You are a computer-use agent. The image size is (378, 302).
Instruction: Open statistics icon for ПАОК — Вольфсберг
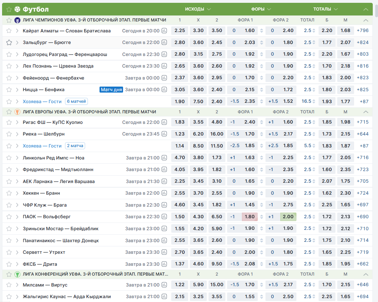(x=164, y=216)
